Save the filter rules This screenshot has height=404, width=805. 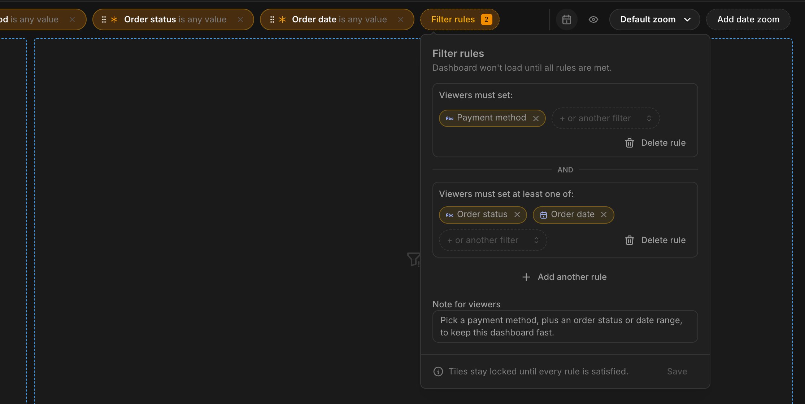pyautogui.click(x=677, y=372)
